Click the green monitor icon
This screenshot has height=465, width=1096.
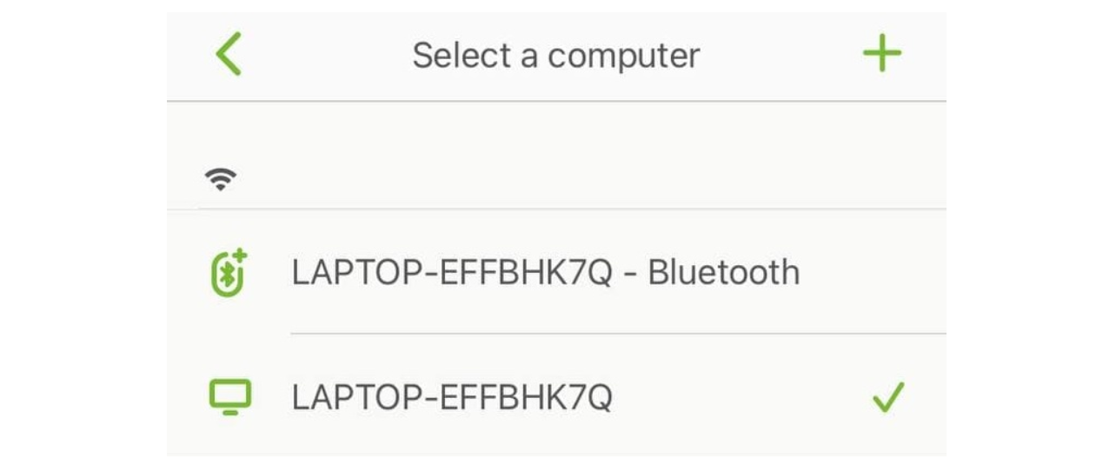click(x=229, y=397)
